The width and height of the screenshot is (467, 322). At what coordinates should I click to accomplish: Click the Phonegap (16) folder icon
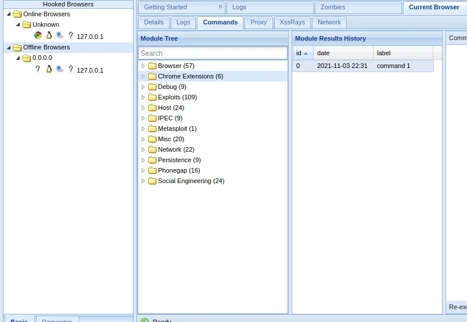pos(152,170)
